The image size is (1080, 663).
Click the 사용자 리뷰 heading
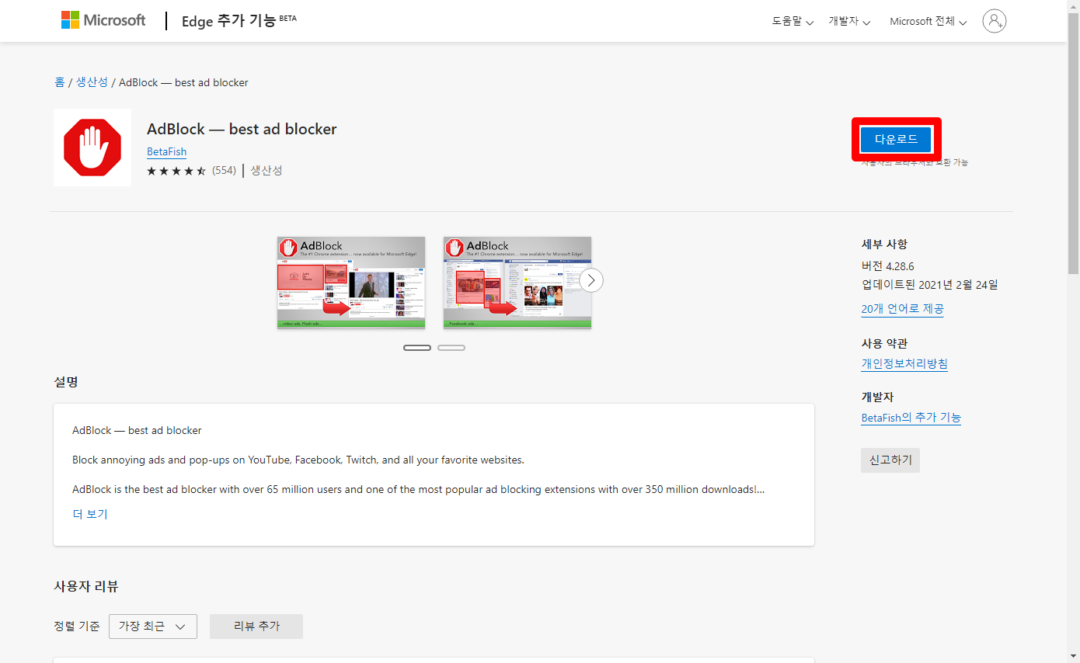click(x=86, y=586)
